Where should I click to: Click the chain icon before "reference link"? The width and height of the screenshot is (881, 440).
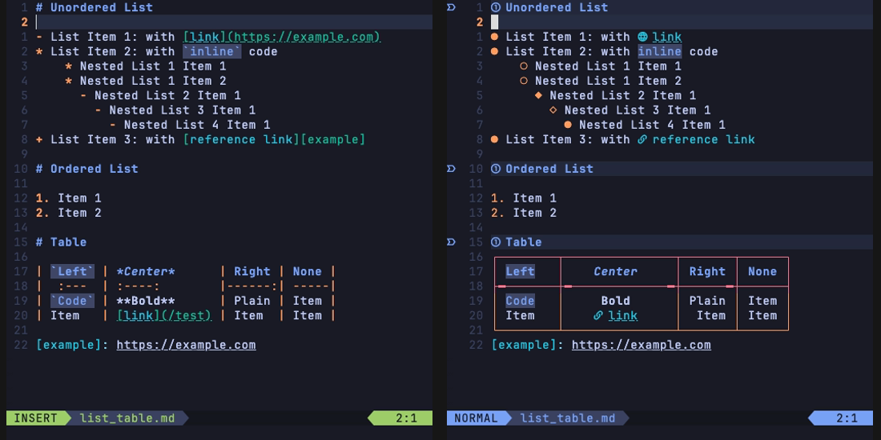pos(642,140)
